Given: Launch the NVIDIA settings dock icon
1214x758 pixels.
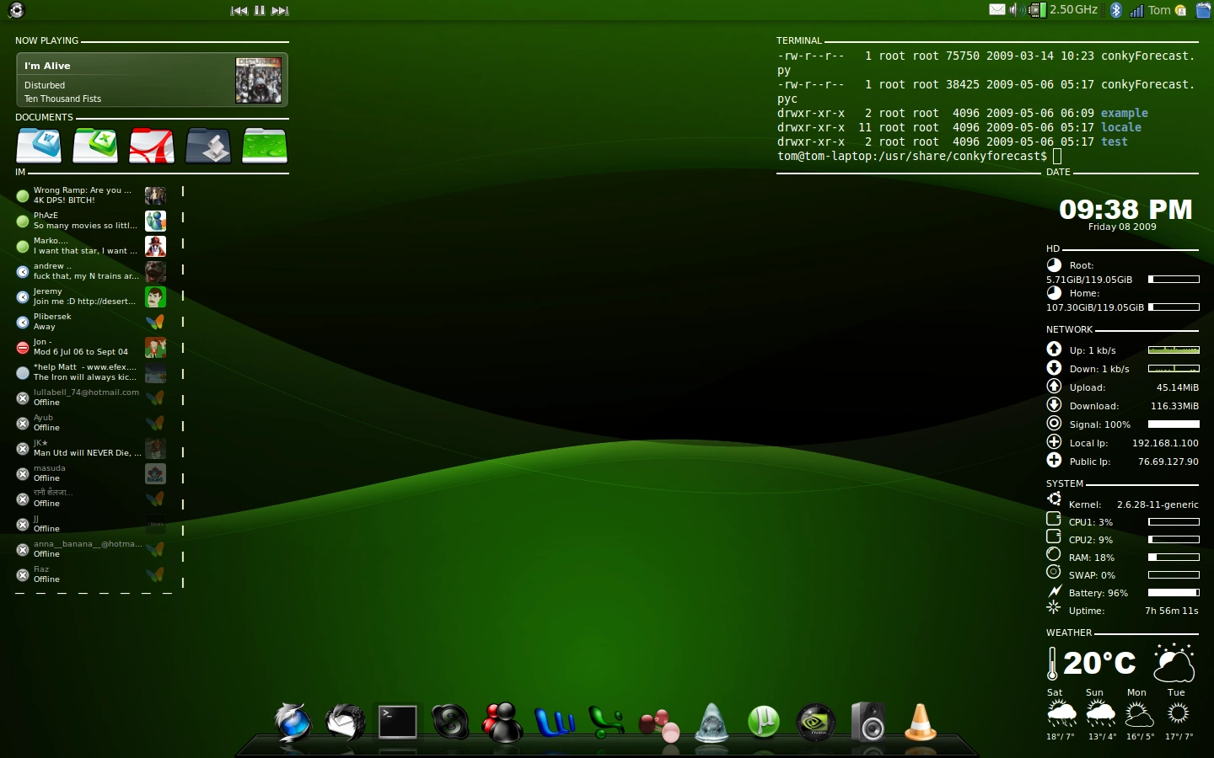Looking at the screenshot, I should (816, 723).
